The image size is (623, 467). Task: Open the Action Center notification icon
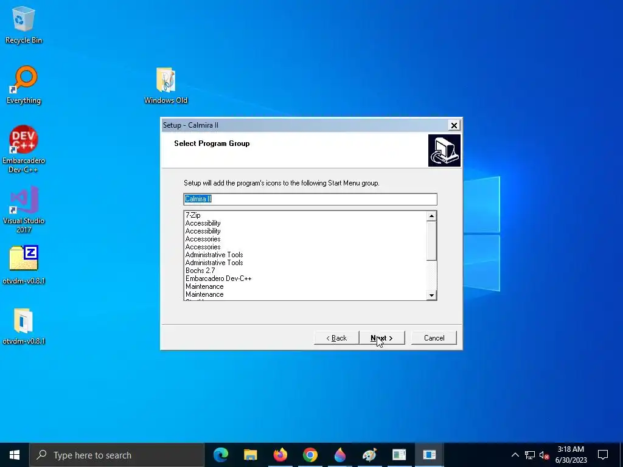click(x=603, y=455)
